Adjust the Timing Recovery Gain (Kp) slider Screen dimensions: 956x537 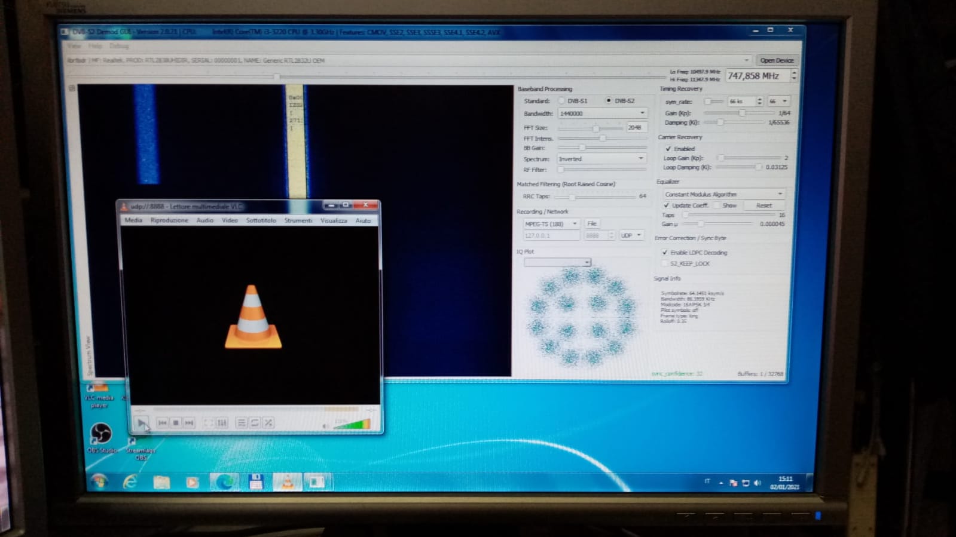[x=739, y=113]
